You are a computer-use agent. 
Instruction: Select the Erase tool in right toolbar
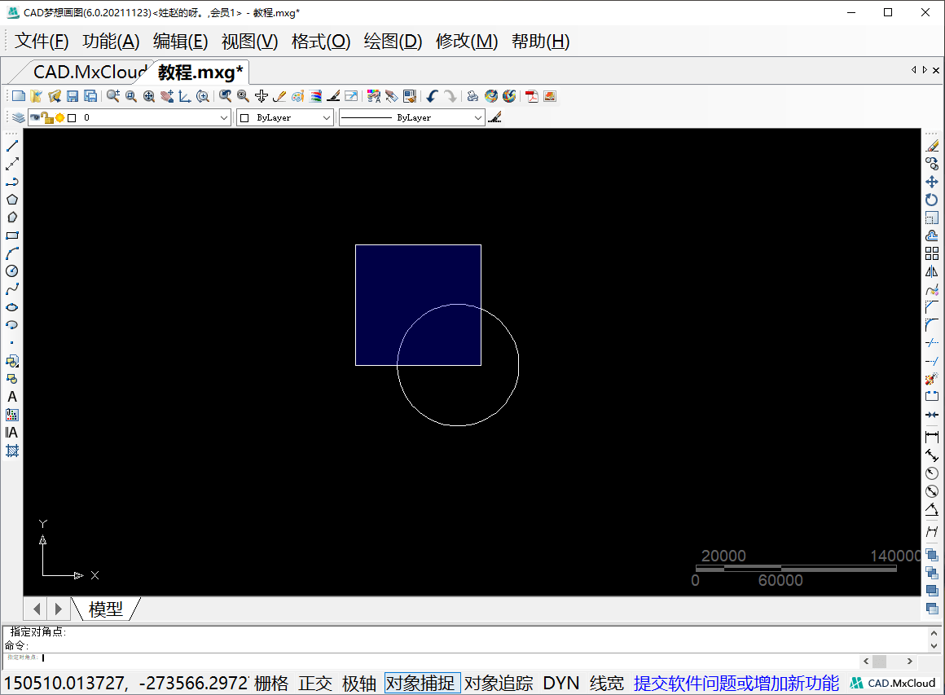pos(932,146)
